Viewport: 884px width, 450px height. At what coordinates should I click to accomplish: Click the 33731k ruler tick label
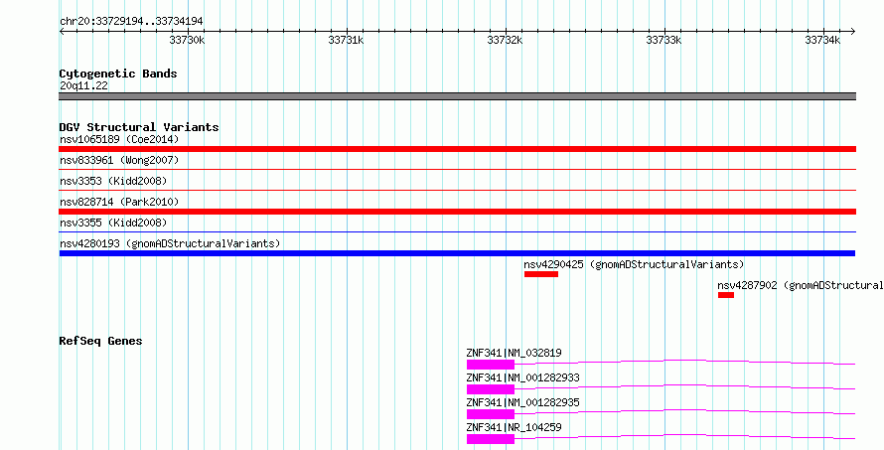point(347,40)
